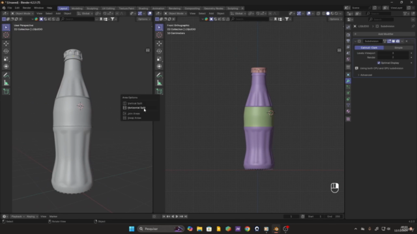The height and width of the screenshot is (234, 417).
Task: Open the left viewport Options dropdown
Action: 144,19
